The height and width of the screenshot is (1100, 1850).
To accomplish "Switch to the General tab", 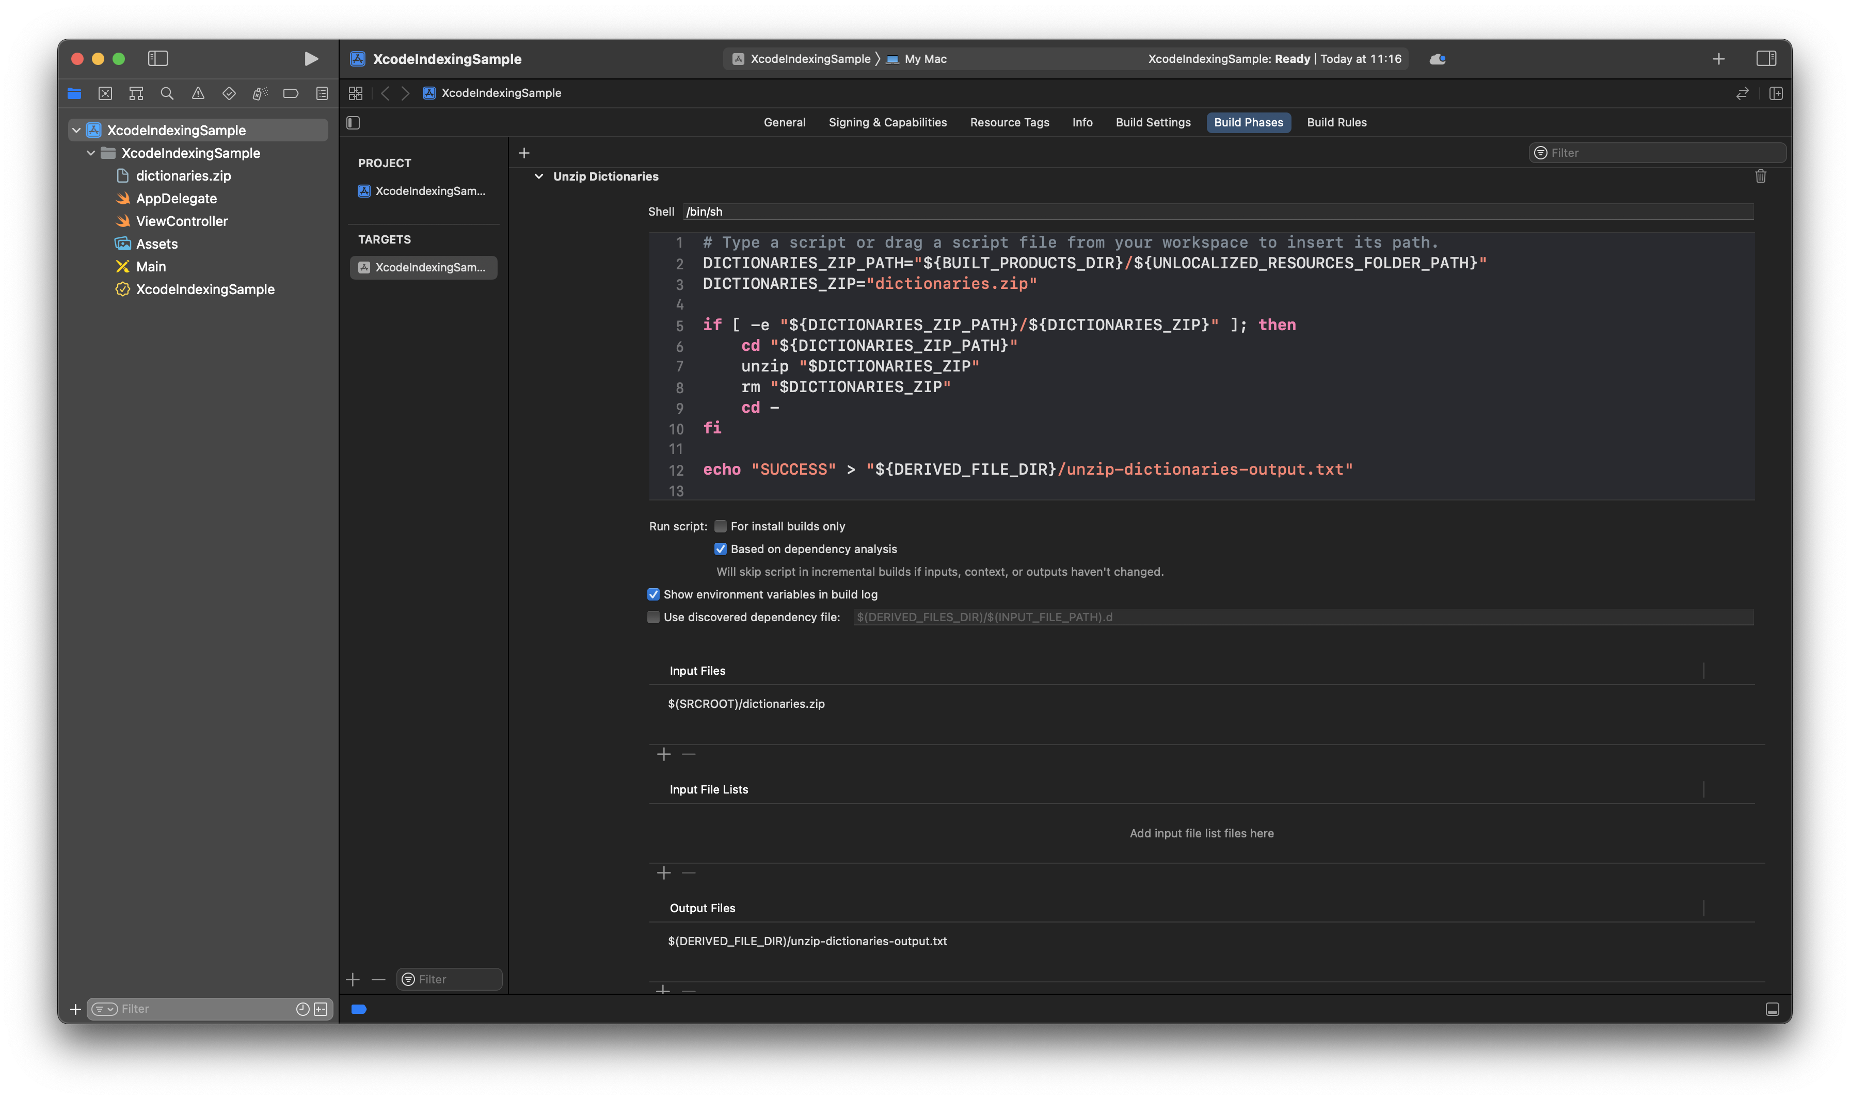I will click(x=785, y=122).
